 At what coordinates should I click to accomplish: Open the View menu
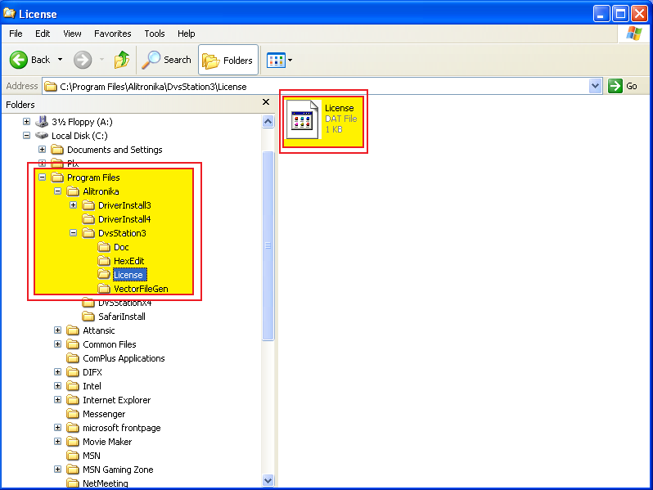click(72, 34)
